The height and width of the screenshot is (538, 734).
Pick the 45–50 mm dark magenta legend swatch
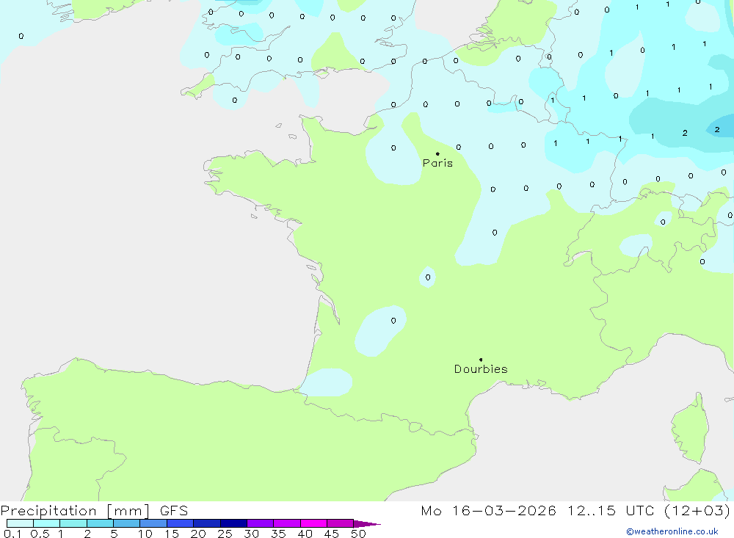click(341, 523)
